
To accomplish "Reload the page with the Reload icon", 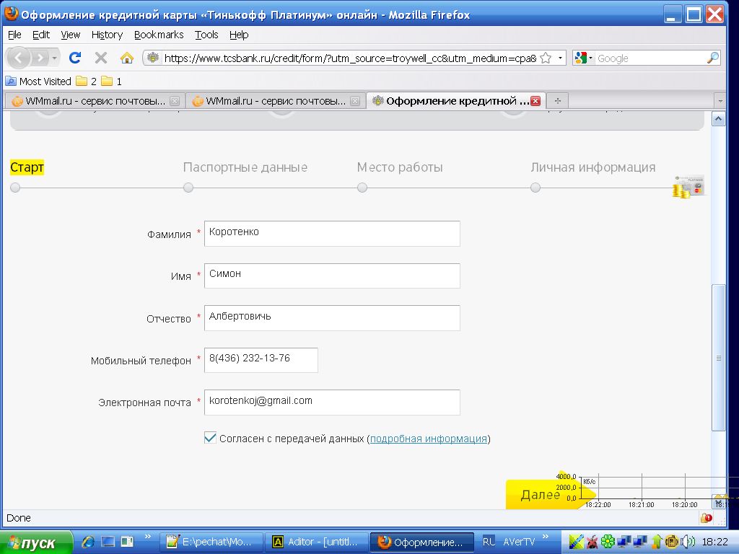I will click(x=75, y=58).
